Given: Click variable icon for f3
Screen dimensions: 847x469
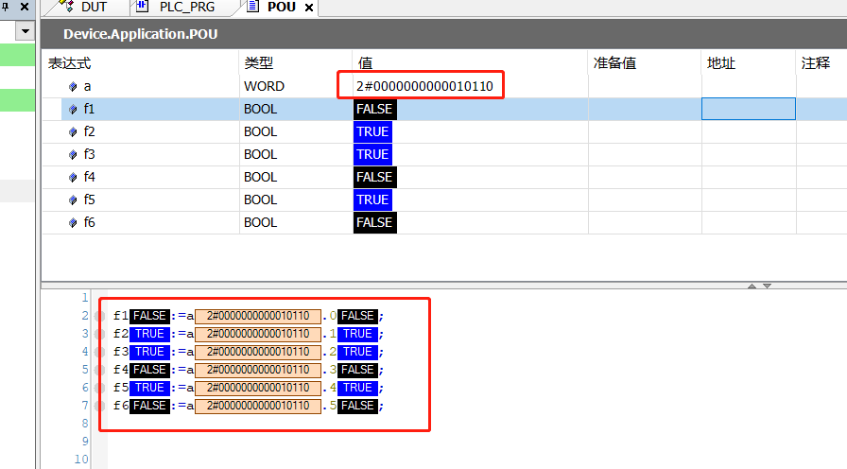Looking at the screenshot, I should tap(73, 154).
